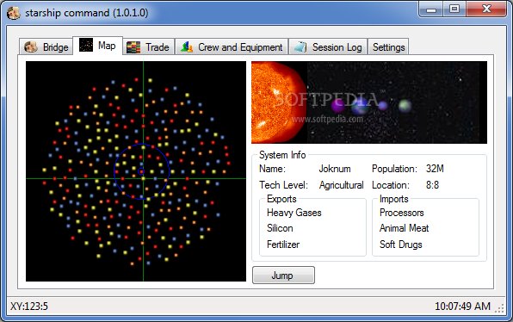513x322 pixels.
Task: View the Session Log tab
Action: click(x=328, y=47)
